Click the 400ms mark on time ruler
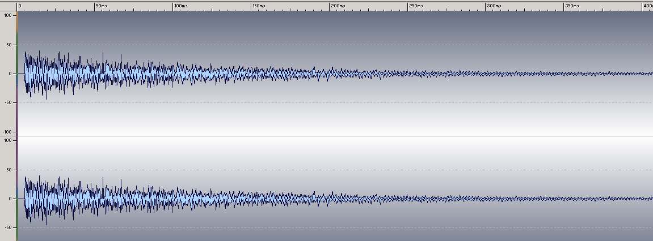653x241 pixels. [x=647, y=6]
